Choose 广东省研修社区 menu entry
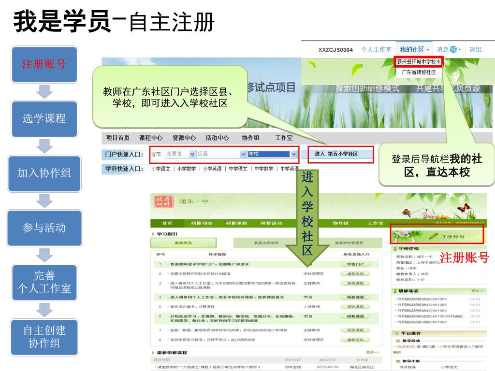This screenshot has height=371, width=495. click(x=419, y=72)
